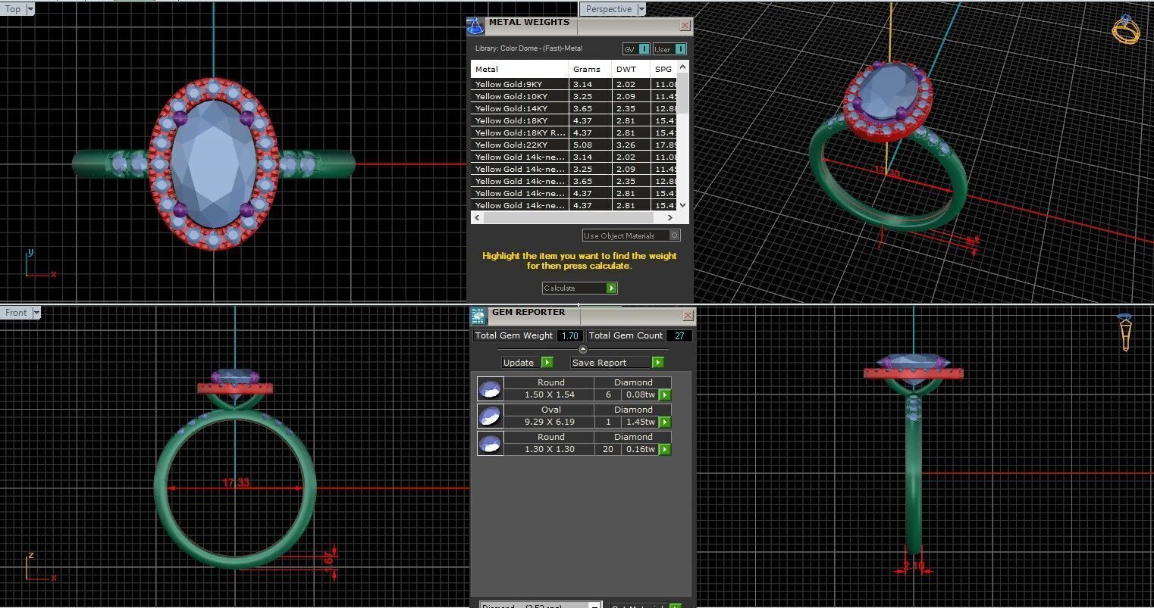The image size is (1154, 608).
Task: Click the Save Report button
Action: click(x=617, y=363)
